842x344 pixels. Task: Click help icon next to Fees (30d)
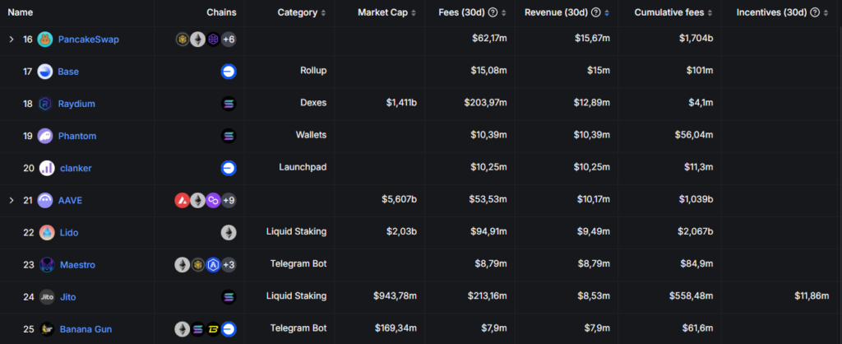[x=493, y=13]
